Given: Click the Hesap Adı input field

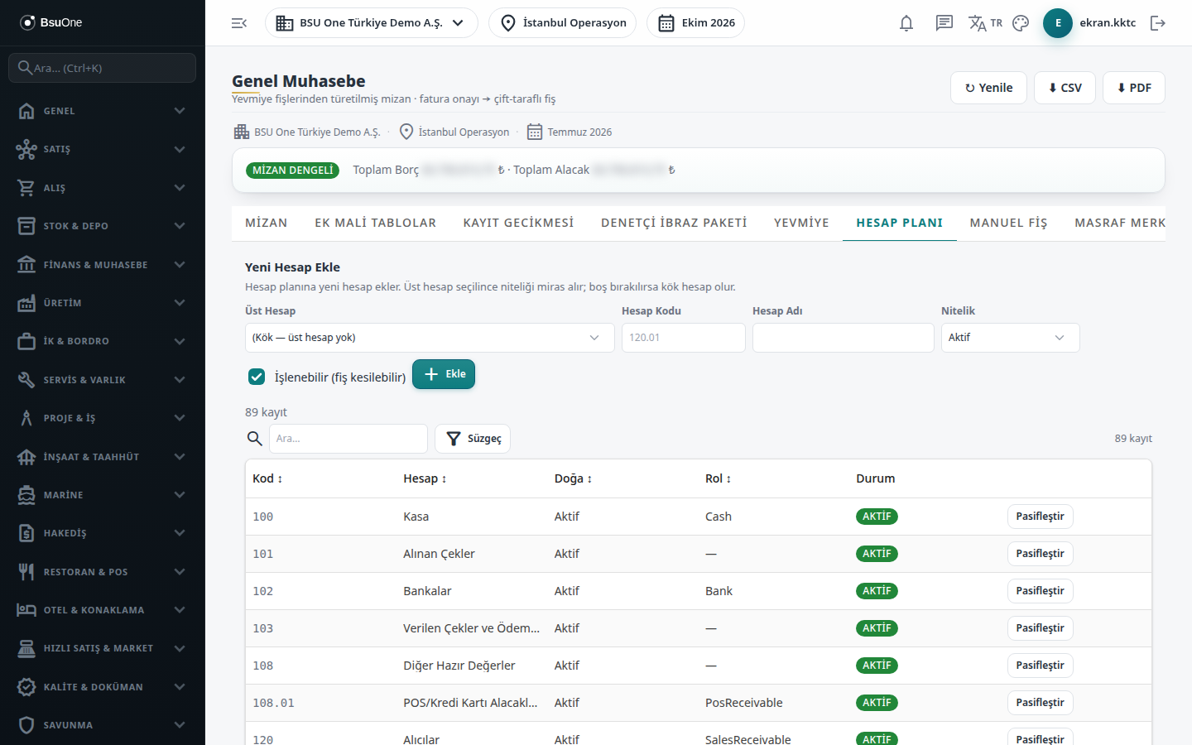Looking at the screenshot, I should pyautogui.click(x=844, y=338).
